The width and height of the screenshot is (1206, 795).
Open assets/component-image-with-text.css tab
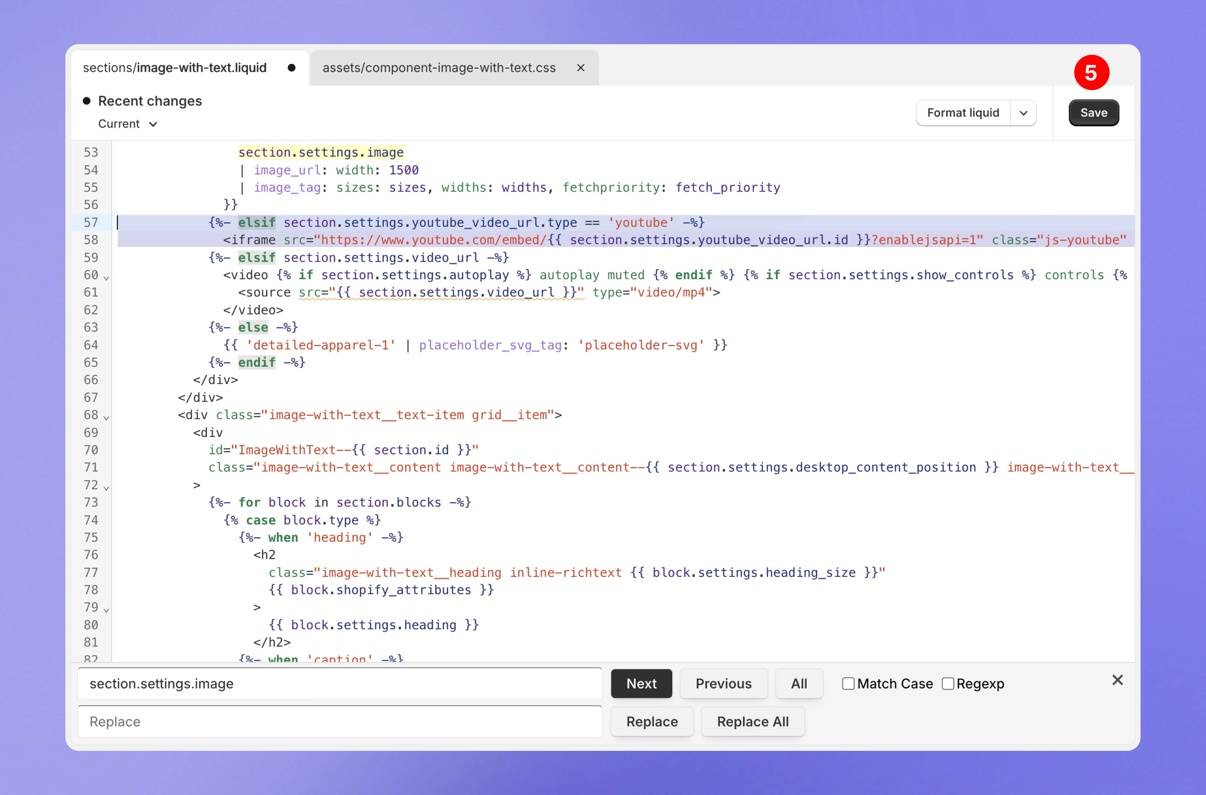[439, 67]
